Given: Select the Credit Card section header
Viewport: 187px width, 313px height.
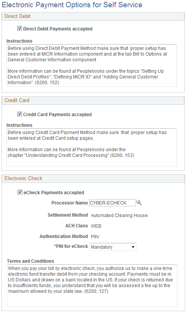Looking at the screenshot, I should (x=93, y=101).
